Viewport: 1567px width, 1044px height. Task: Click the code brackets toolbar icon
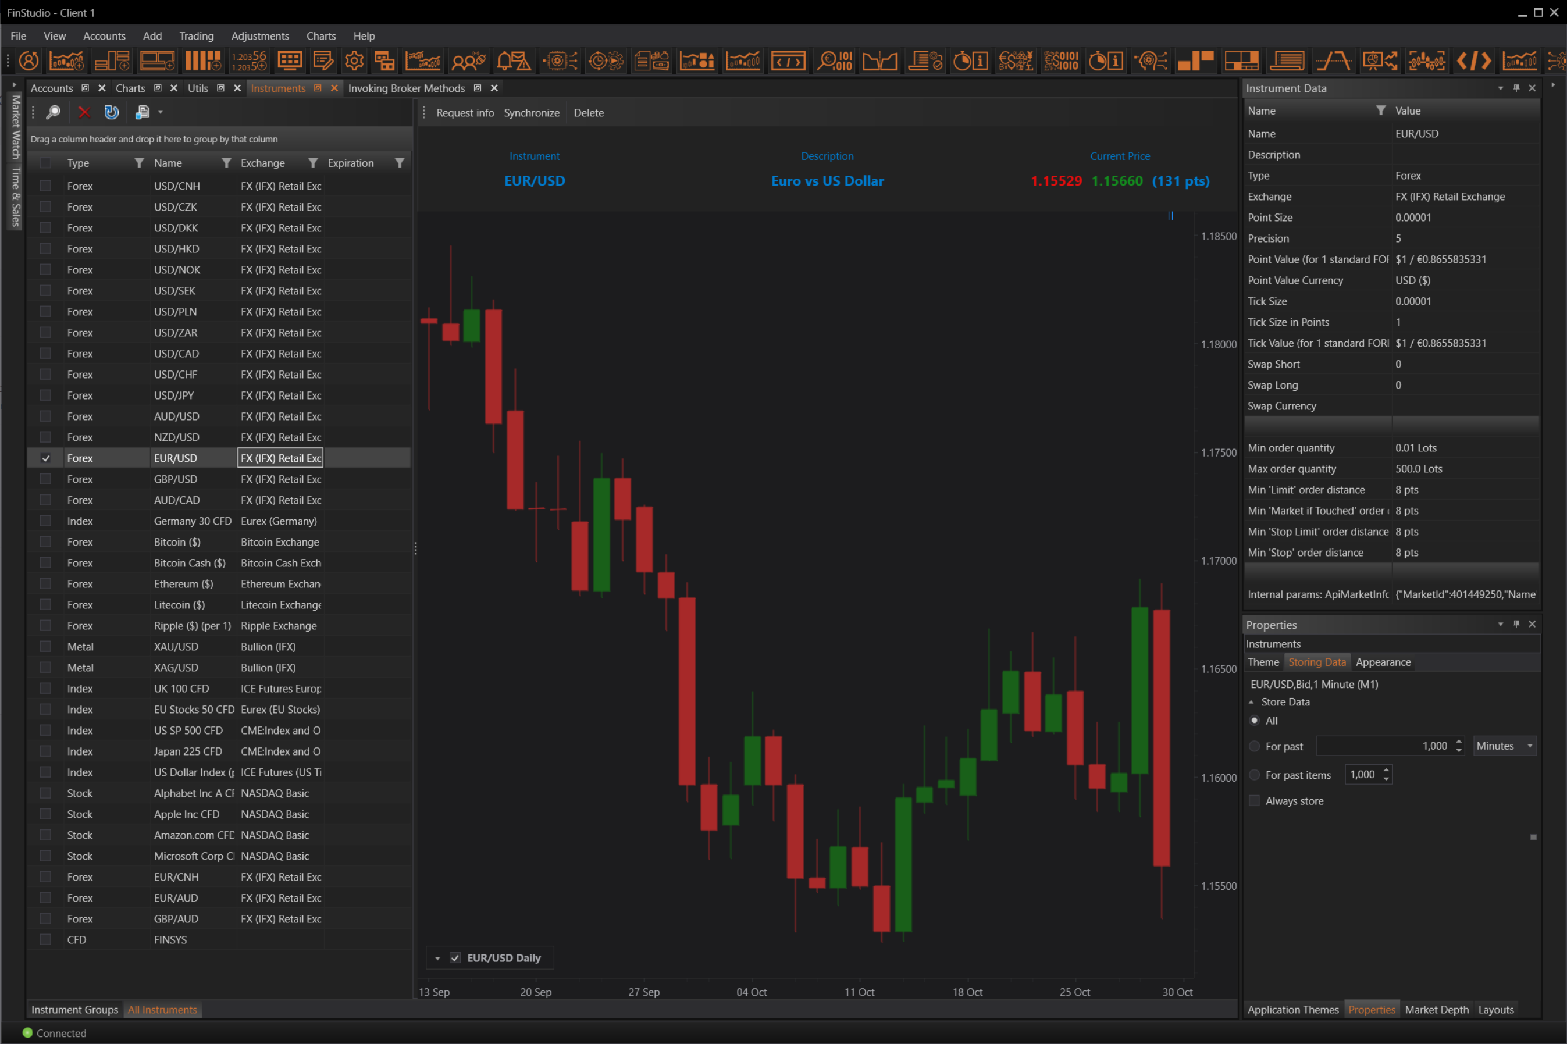1473,61
